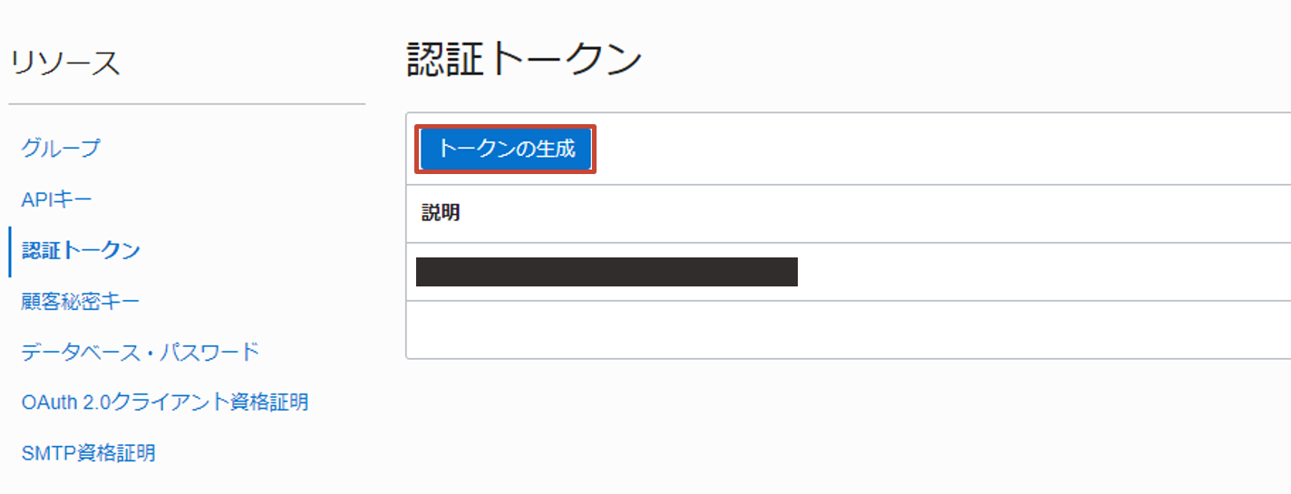Click the divider line under リソース
This screenshot has width=1291, height=494.
[x=187, y=104]
